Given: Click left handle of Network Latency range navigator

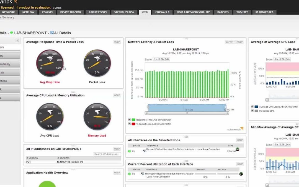Looking at the screenshot, I should [148, 107].
